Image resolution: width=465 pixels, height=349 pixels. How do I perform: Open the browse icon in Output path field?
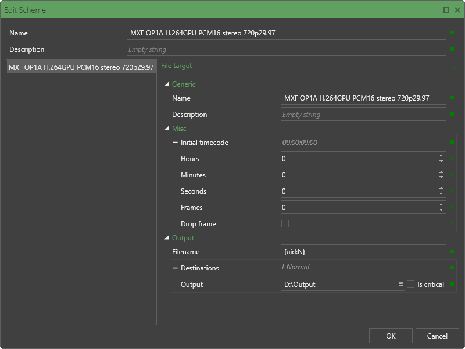click(x=401, y=284)
